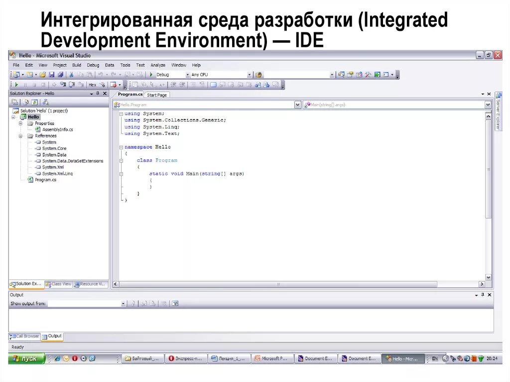Open the File menu
The width and height of the screenshot is (510, 382).
(x=16, y=65)
